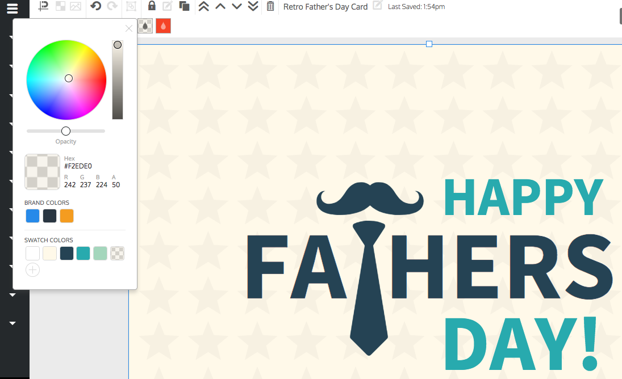Image resolution: width=622 pixels, height=379 pixels.
Task: Bring element to front with double up chevron
Action: (203, 6)
